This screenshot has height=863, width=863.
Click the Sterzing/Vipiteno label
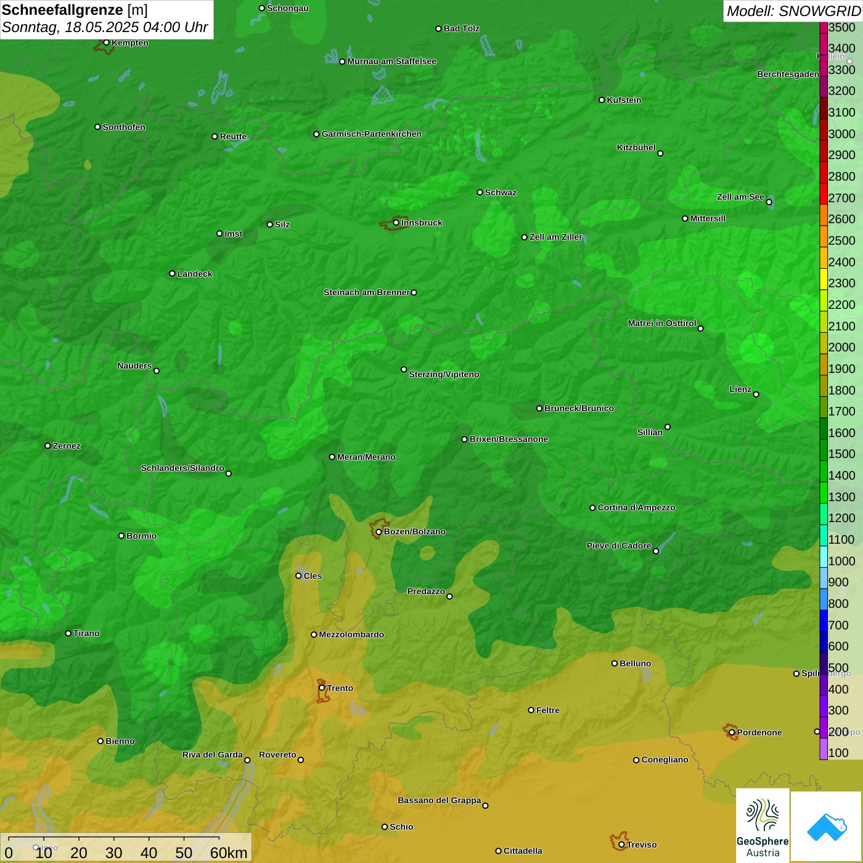pos(444,374)
